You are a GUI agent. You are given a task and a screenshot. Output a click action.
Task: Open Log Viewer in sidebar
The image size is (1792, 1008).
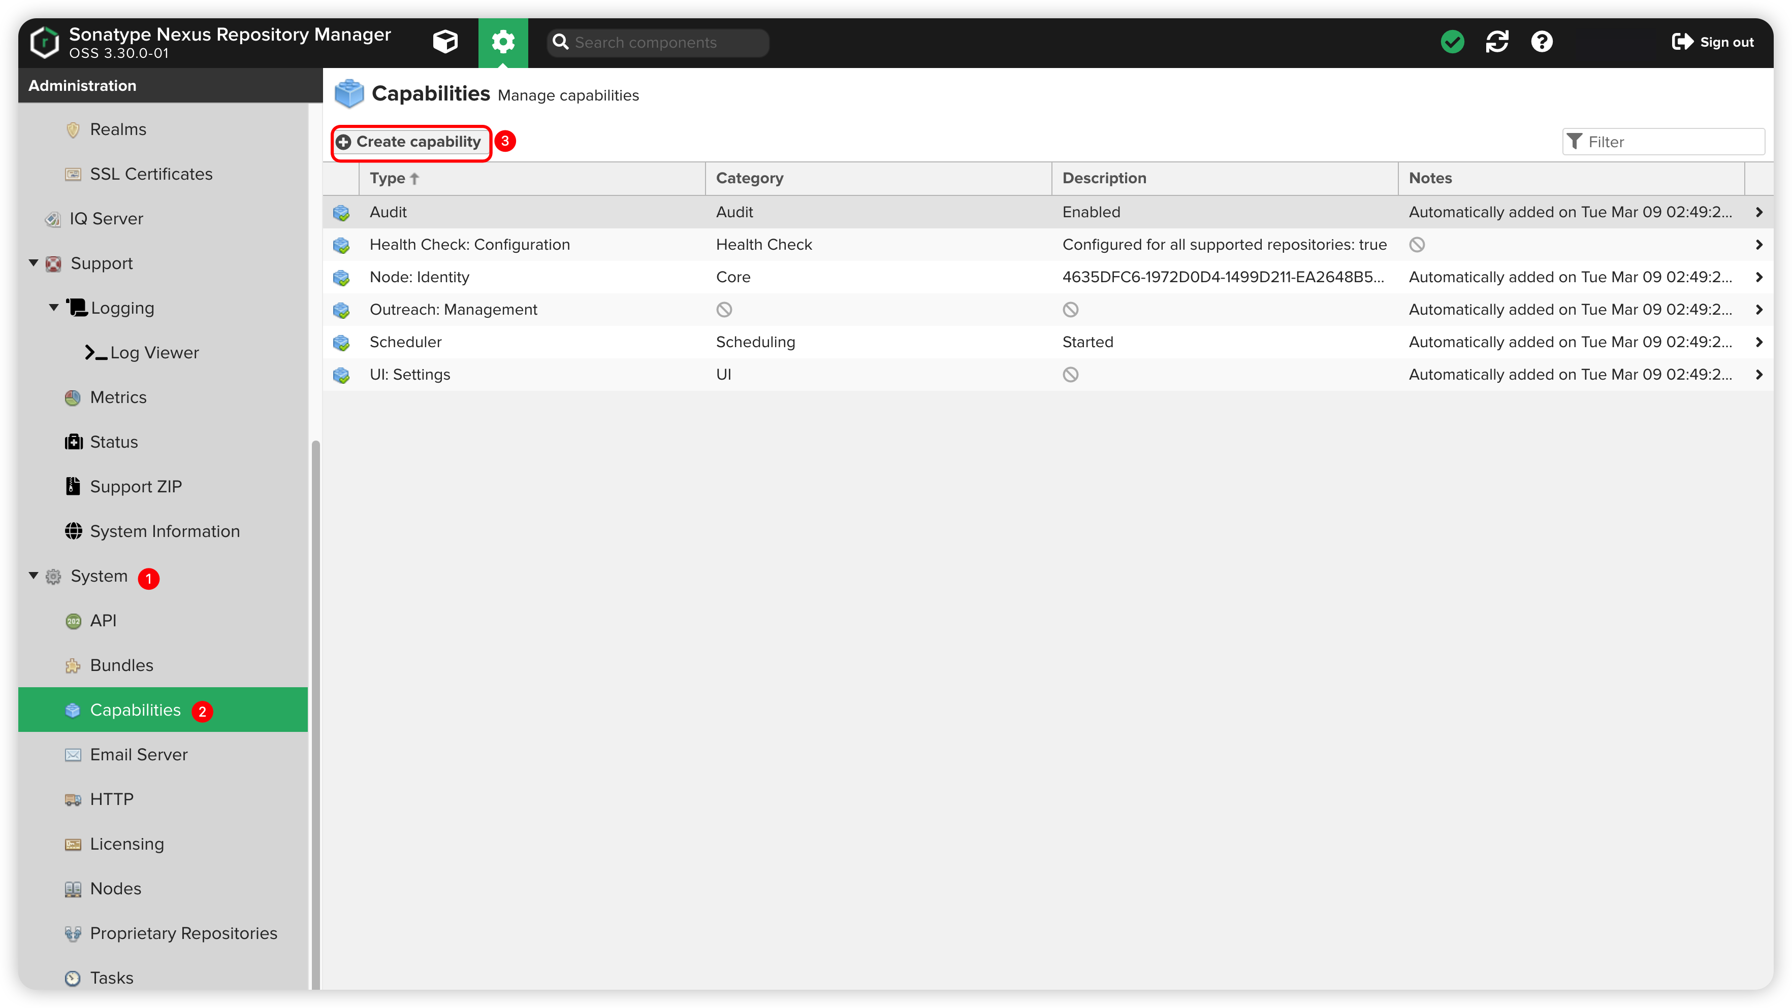pos(154,352)
